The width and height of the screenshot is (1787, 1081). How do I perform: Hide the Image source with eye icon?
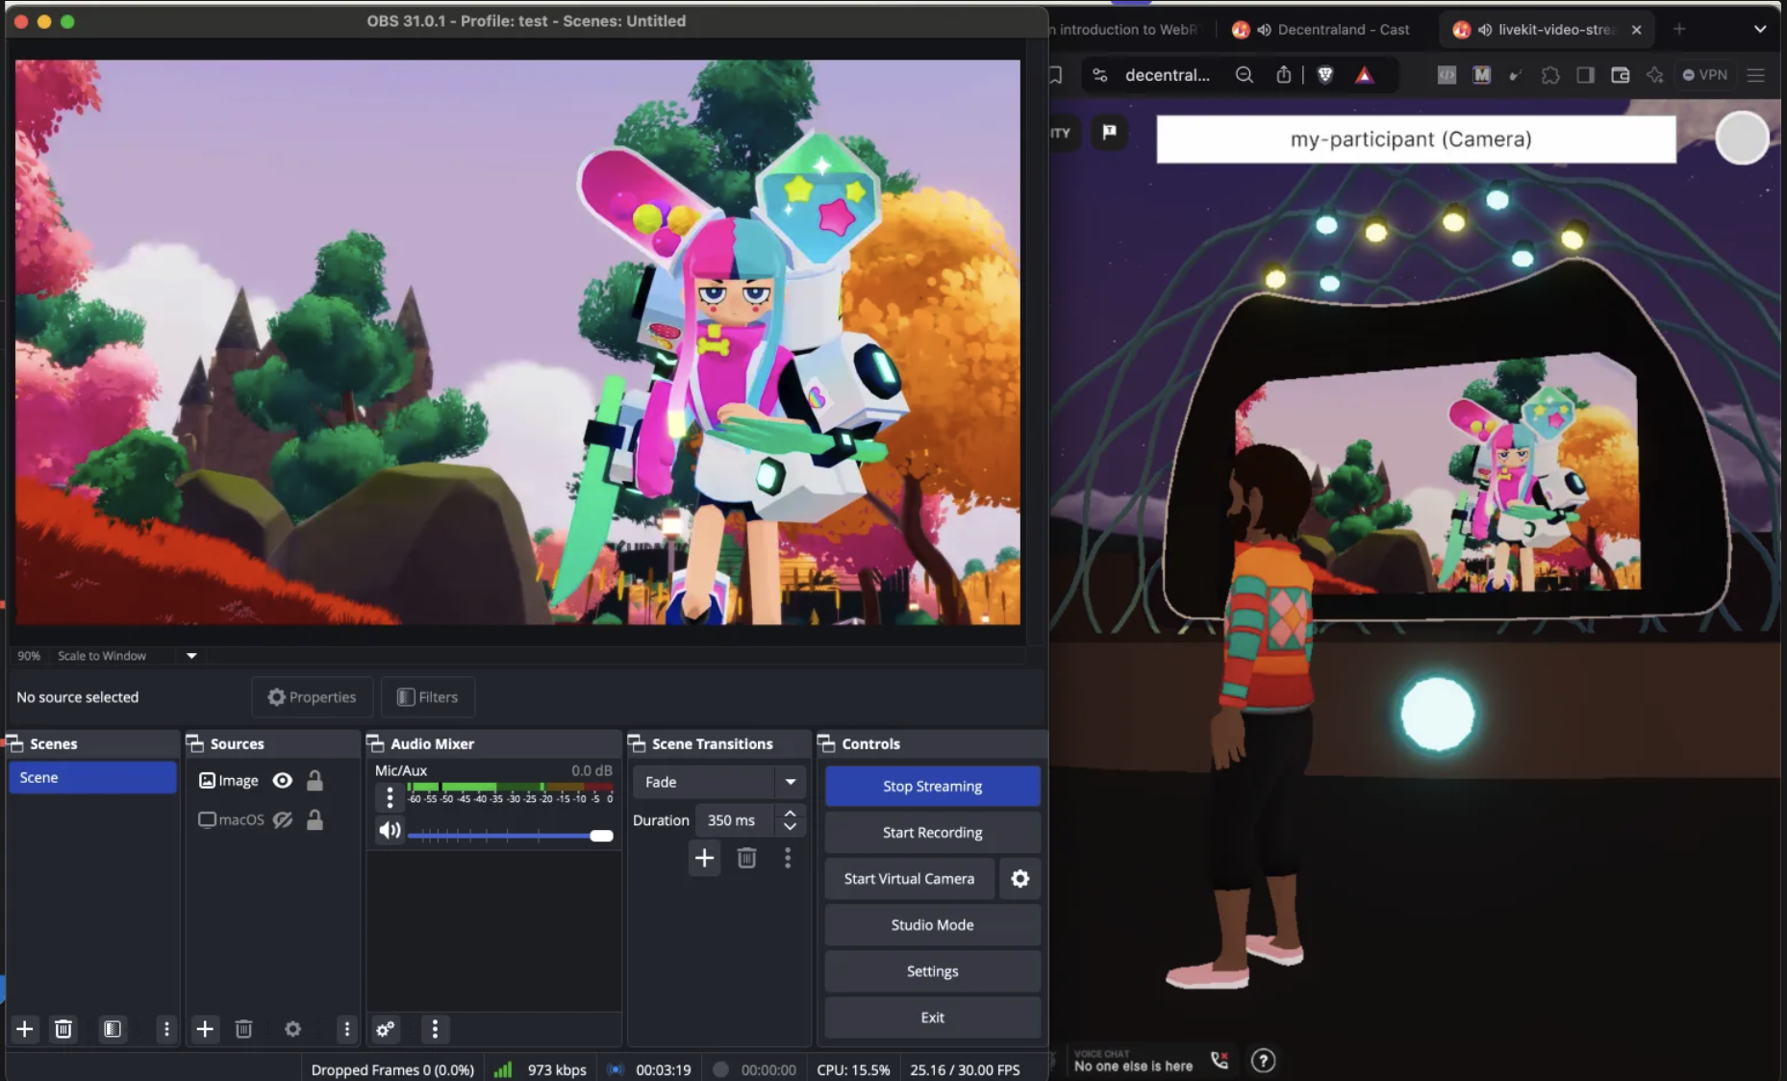pyautogui.click(x=282, y=781)
